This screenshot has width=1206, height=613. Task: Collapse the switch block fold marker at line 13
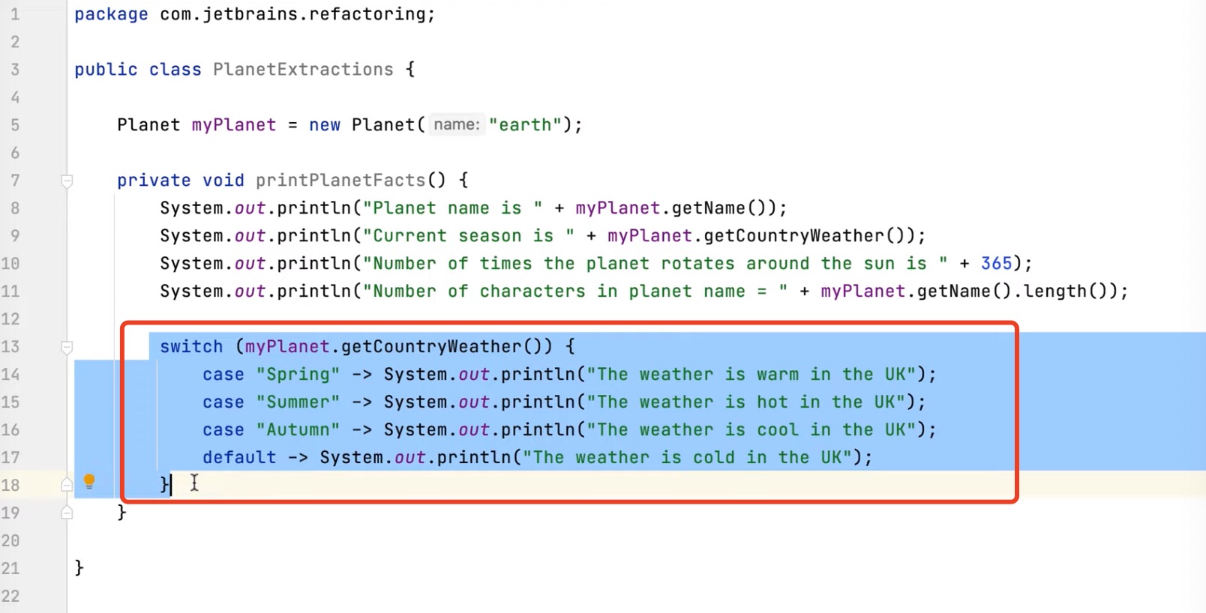[x=67, y=347]
